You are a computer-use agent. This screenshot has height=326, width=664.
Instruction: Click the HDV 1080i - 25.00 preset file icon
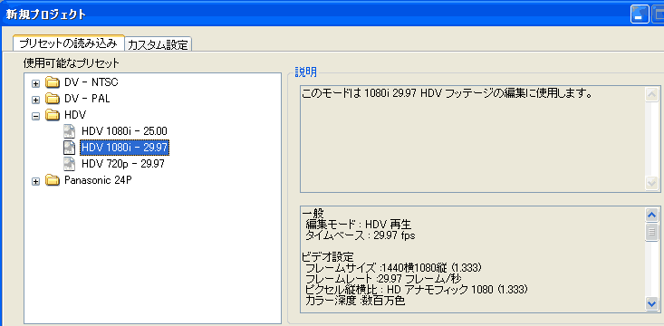[69, 131]
